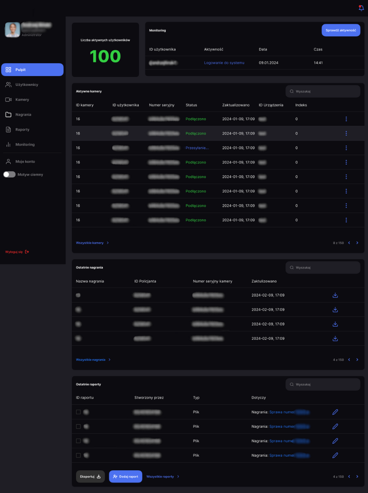Open the notifications bell
Image resolution: width=368 pixels, height=493 pixels.
tap(361, 8)
